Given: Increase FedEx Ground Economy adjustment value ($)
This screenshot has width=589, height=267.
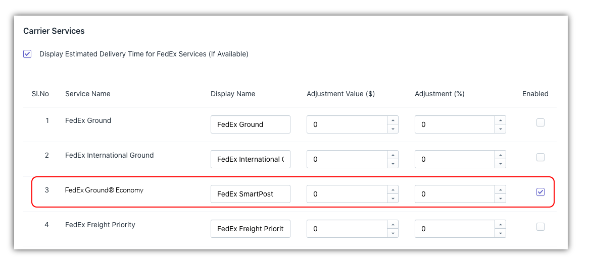Looking at the screenshot, I should click(x=392, y=190).
